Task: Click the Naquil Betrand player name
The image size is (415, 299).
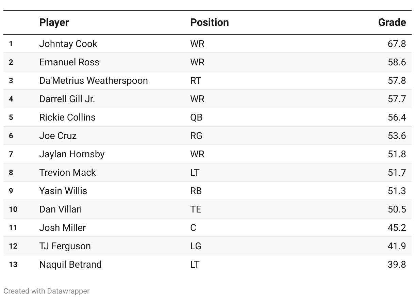Action: coord(70,265)
